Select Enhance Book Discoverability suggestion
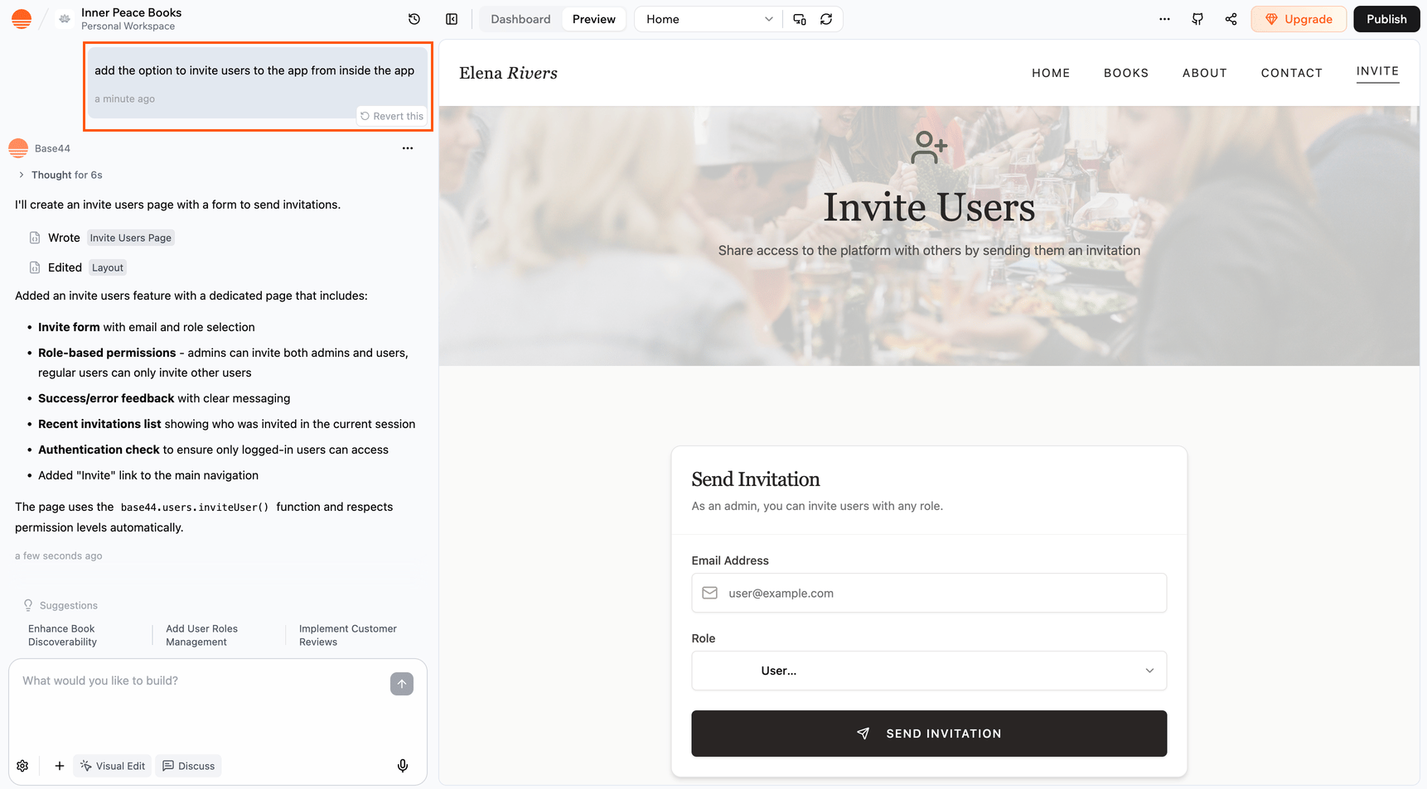This screenshot has width=1427, height=789. (63, 635)
